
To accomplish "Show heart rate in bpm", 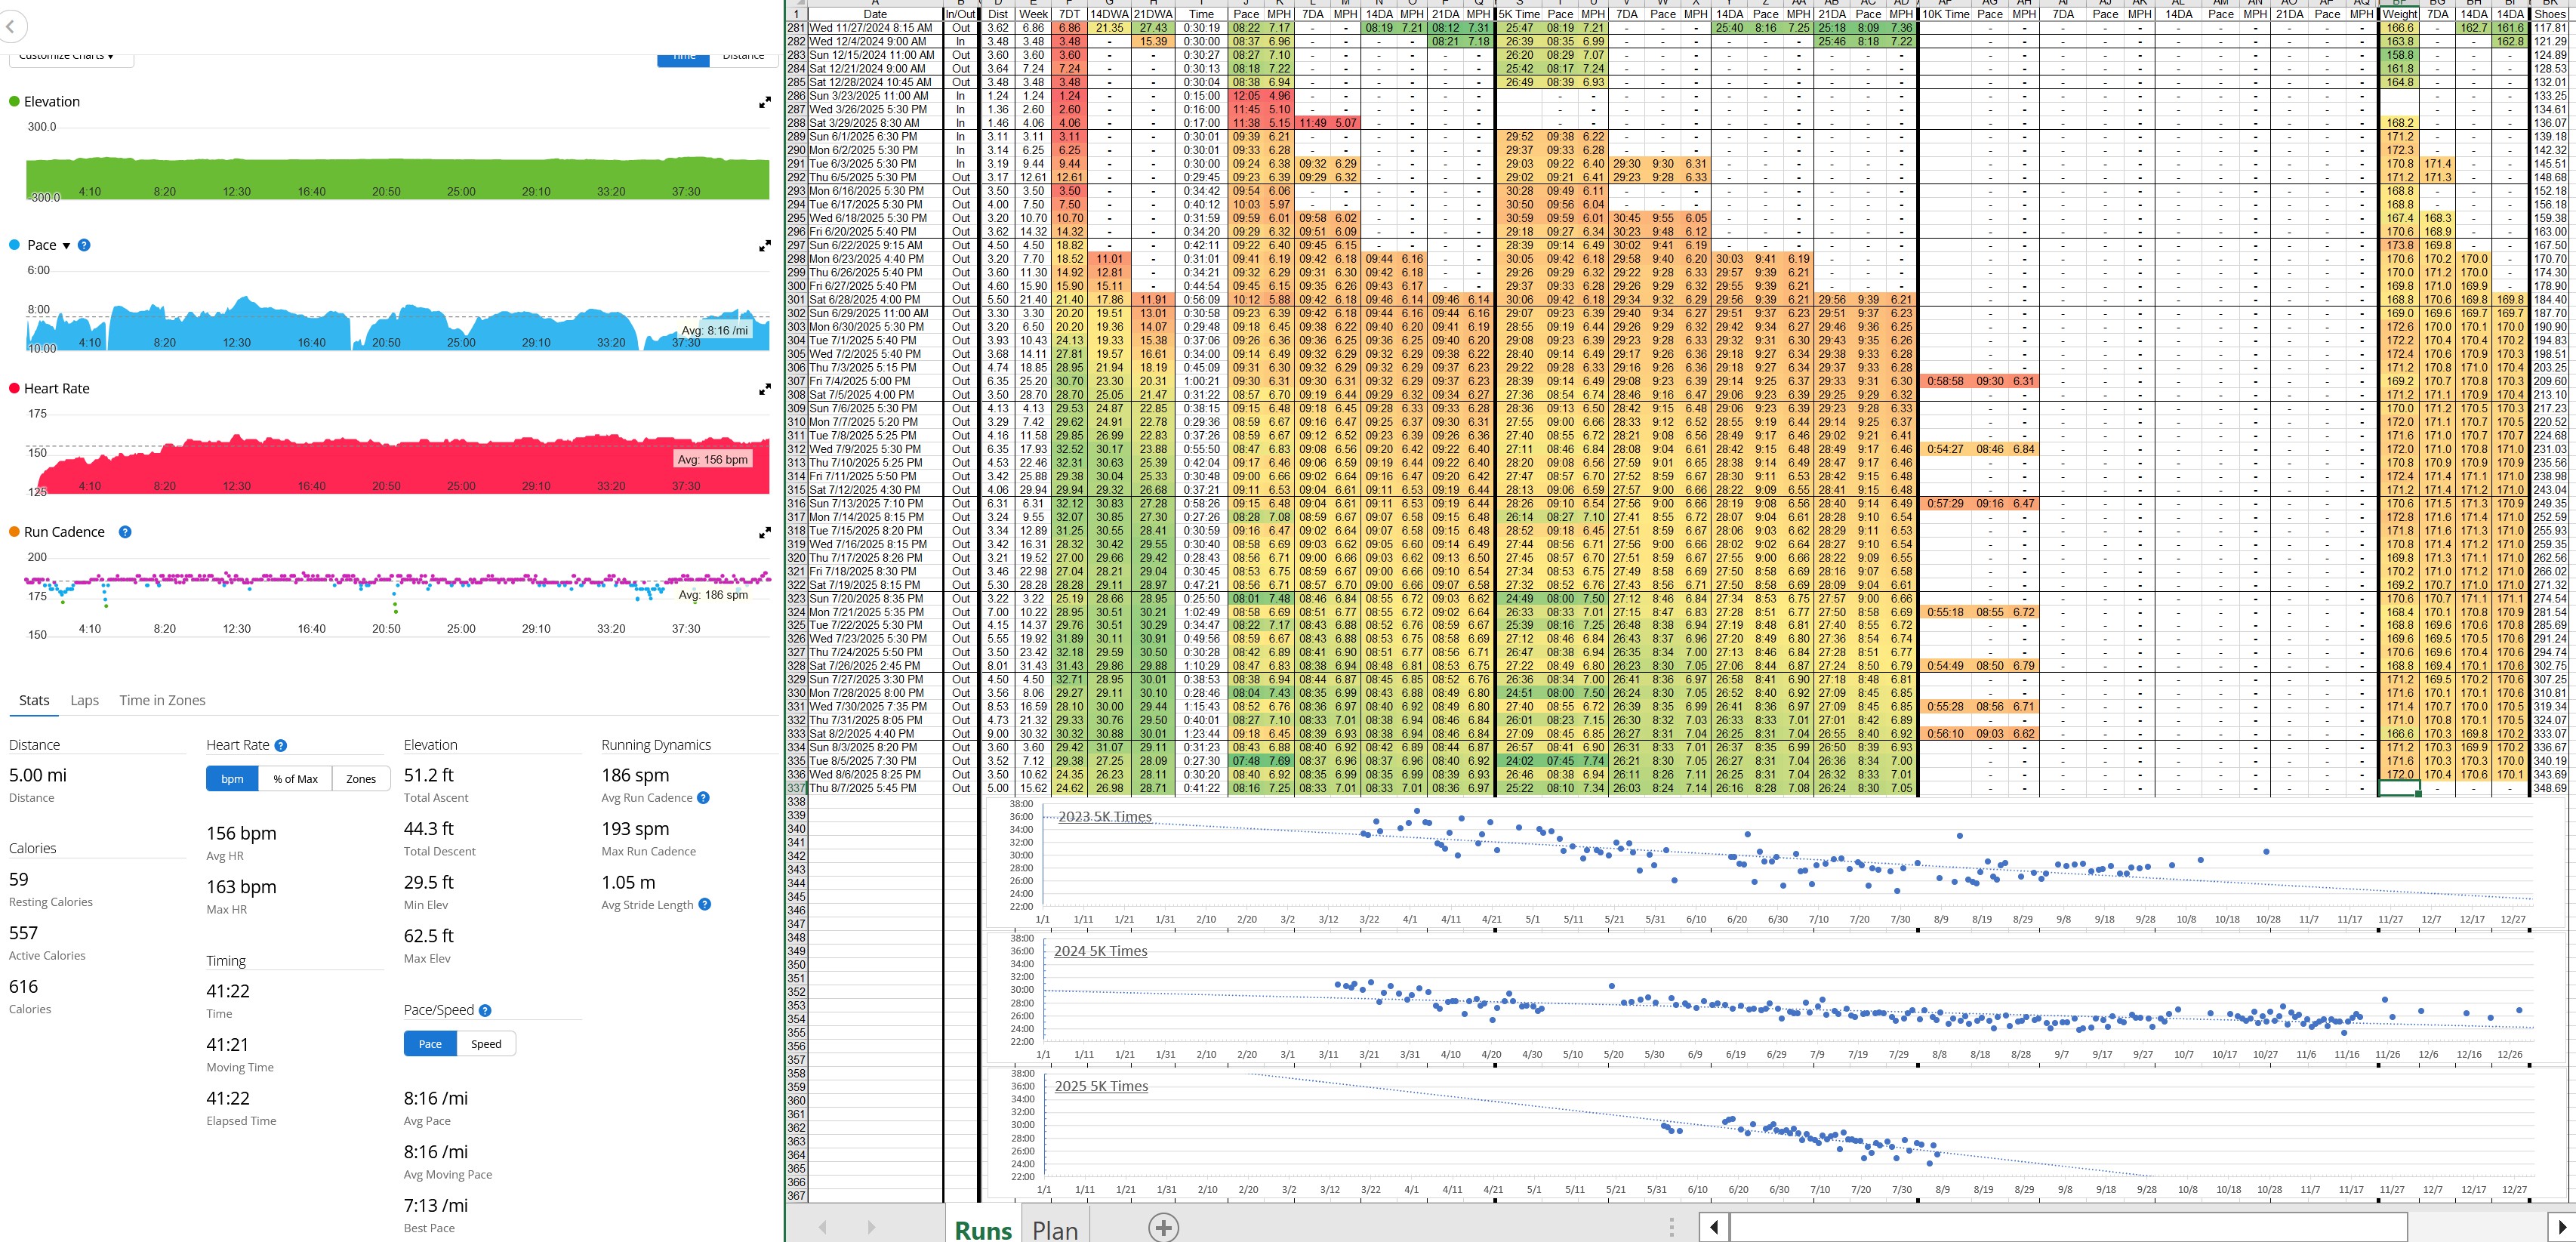I will [x=232, y=779].
